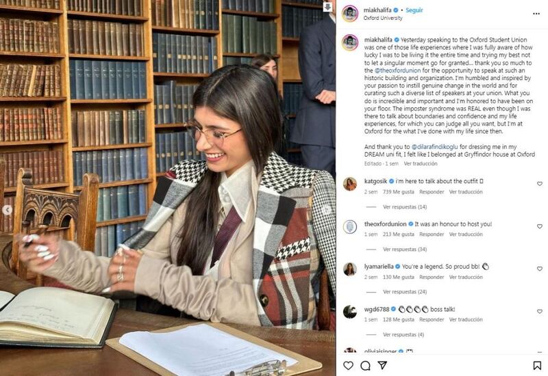Viewport: 548px width, 376px height.
Task: Click Responder under wgd6788's comment
Action: click(x=432, y=319)
